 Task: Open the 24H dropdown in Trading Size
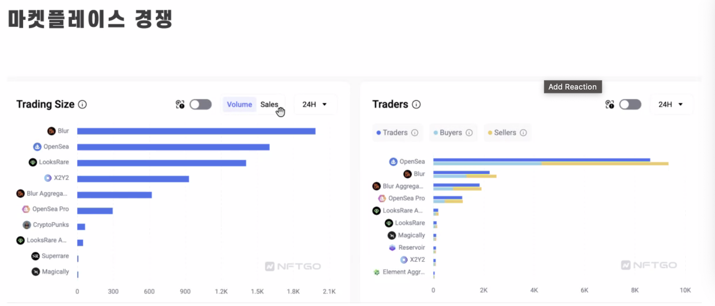(x=315, y=104)
